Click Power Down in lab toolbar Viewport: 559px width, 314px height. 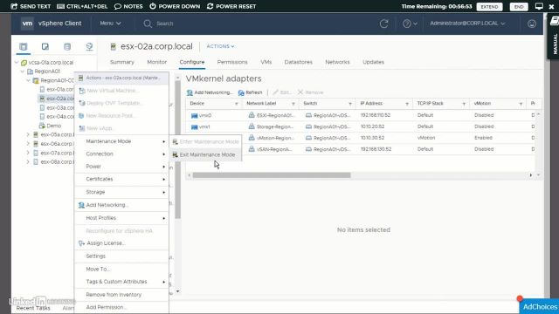click(175, 6)
